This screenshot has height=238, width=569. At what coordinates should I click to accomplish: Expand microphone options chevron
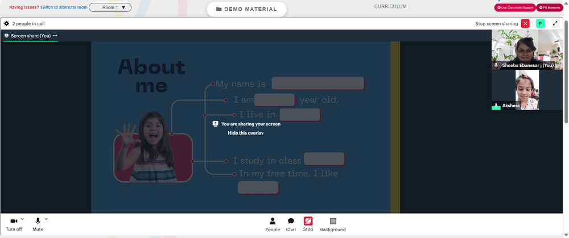point(46,219)
